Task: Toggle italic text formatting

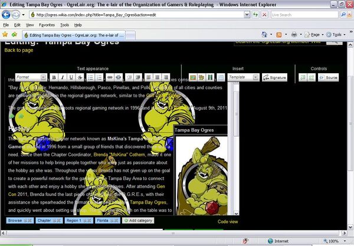Action: (x=63, y=77)
